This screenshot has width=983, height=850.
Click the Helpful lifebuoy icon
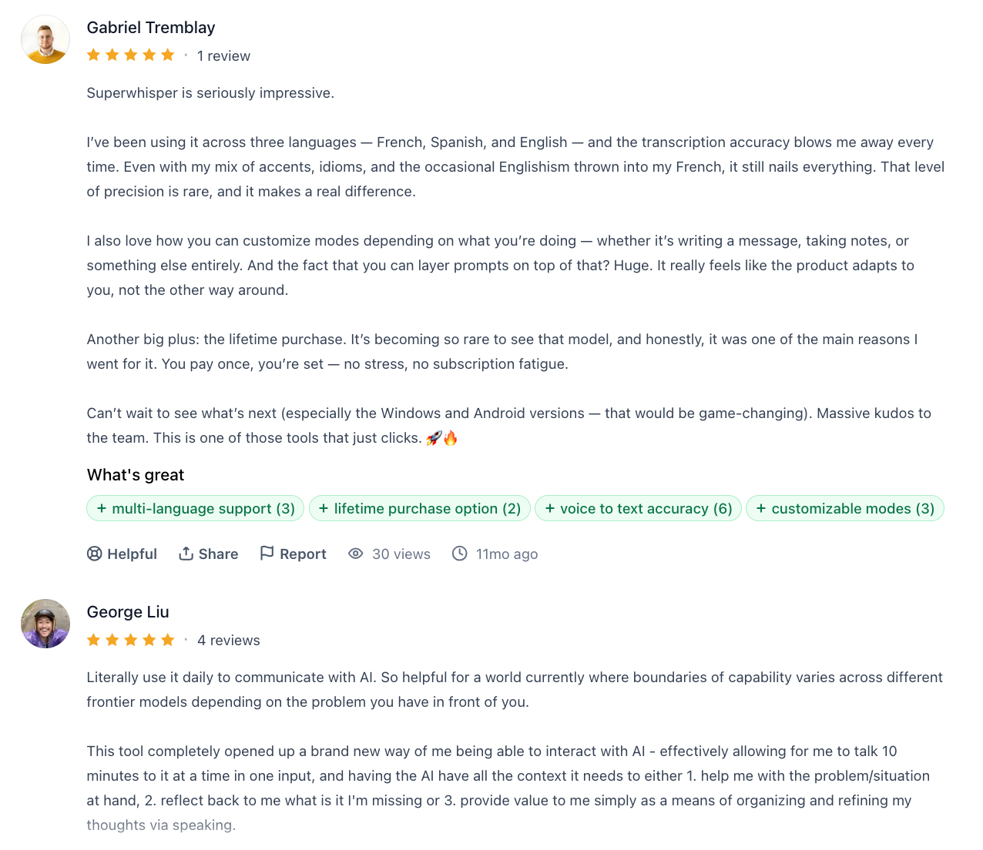94,554
